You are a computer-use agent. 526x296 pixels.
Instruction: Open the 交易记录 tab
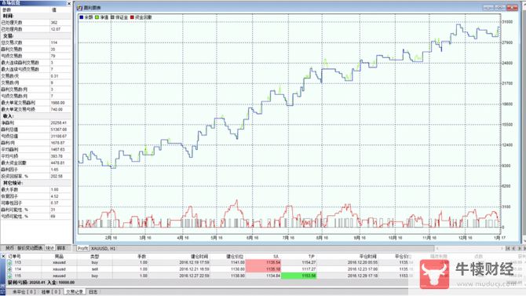(x=75, y=292)
